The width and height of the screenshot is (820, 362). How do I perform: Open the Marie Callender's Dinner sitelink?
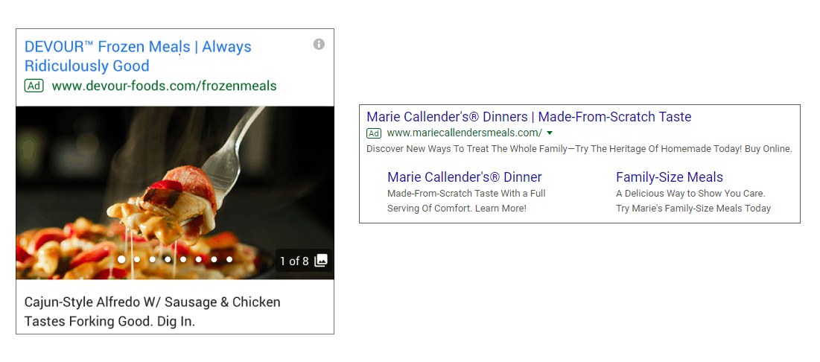pyautogui.click(x=465, y=177)
